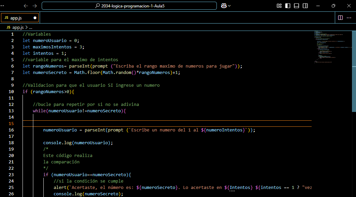The width and height of the screenshot is (356, 197).
Task: Click app.js in the breadcrumb
Action: tap(18, 28)
